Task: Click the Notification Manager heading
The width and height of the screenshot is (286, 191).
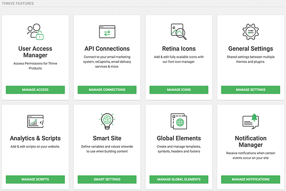Action: point(251,141)
